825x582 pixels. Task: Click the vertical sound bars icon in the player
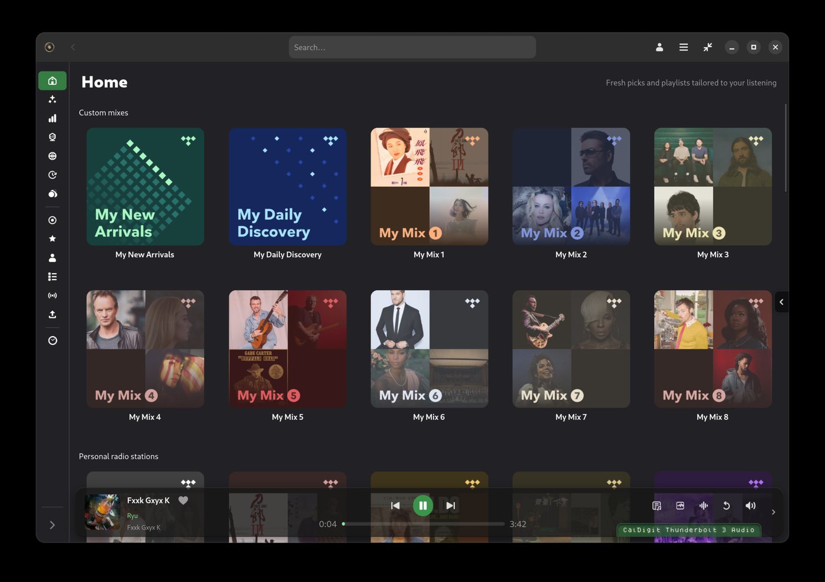tap(704, 505)
